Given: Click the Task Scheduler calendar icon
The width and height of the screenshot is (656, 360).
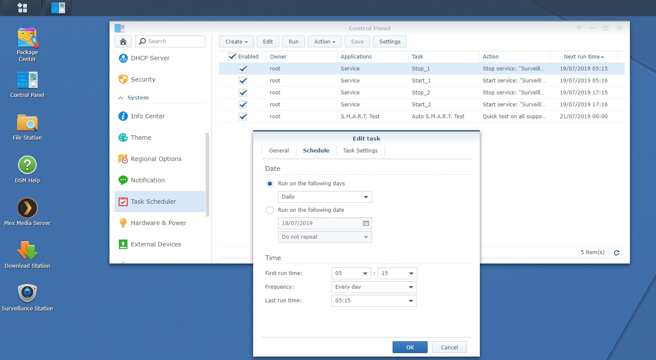Looking at the screenshot, I should [123, 202].
